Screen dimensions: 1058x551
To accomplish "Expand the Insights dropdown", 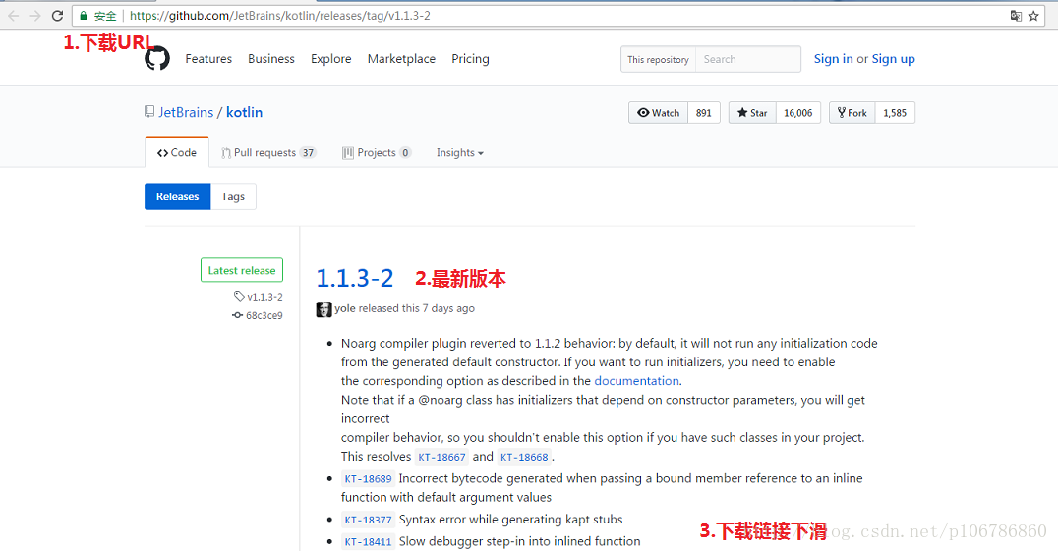I will click(459, 153).
